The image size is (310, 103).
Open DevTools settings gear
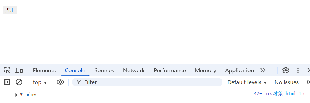click(285, 70)
